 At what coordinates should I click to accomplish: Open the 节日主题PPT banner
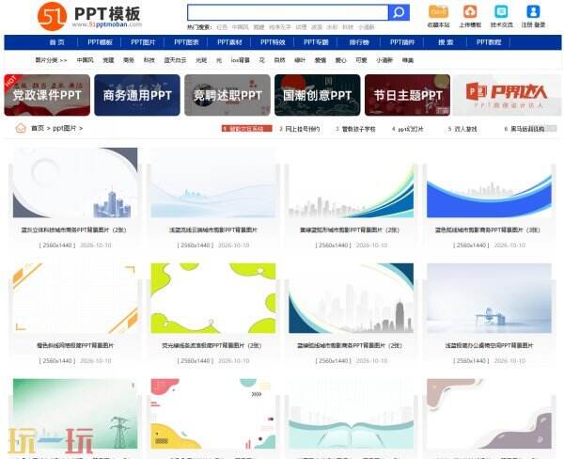coord(407,95)
